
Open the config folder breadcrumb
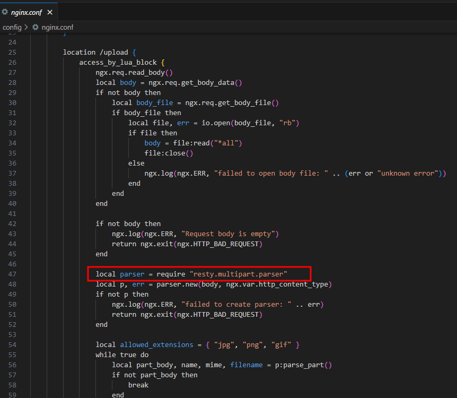(x=12, y=27)
